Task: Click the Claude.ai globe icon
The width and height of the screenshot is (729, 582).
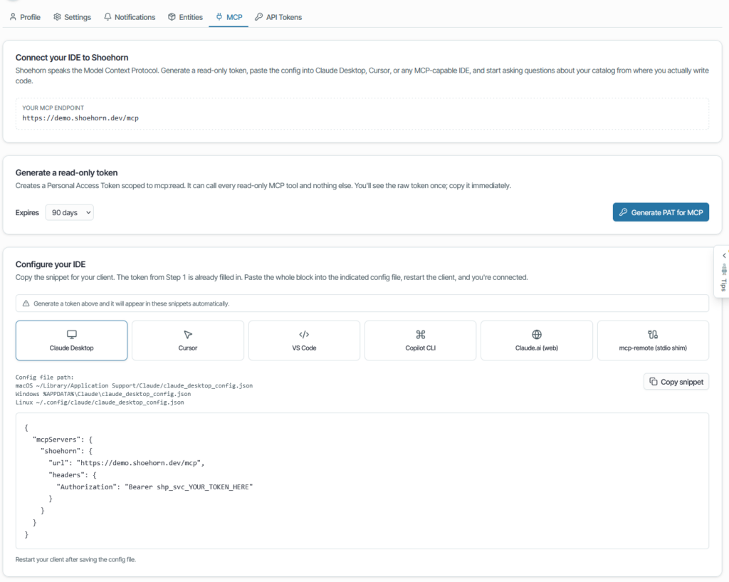Action: click(x=537, y=335)
